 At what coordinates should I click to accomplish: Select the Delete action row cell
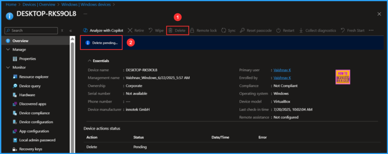[x=92, y=147]
